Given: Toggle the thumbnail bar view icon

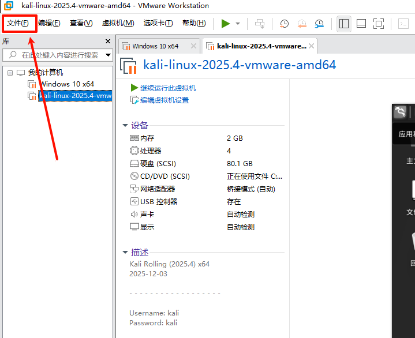Looking at the screenshot, I should pos(361,24).
